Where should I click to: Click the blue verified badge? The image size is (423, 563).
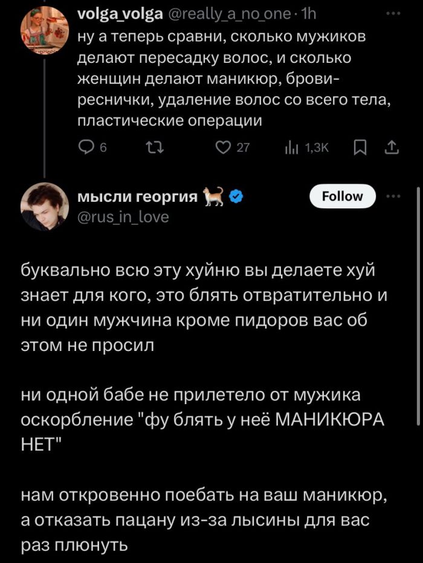(x=237, y=197)
